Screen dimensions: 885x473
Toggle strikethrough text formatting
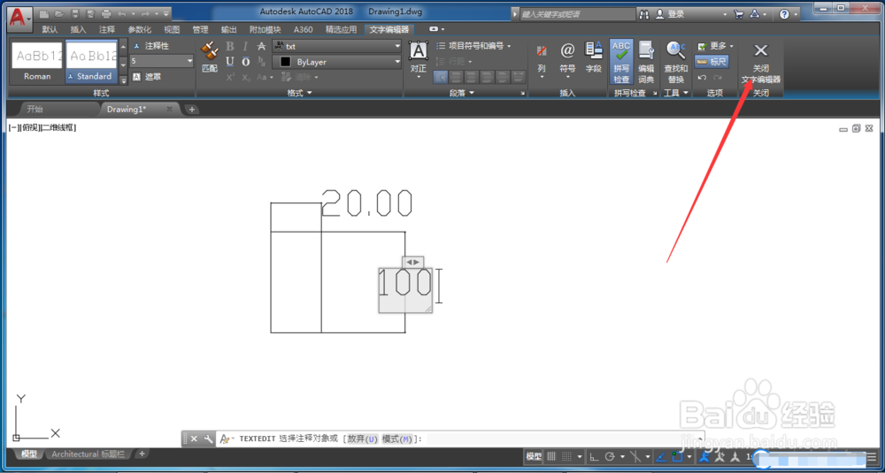click(261, 46)
